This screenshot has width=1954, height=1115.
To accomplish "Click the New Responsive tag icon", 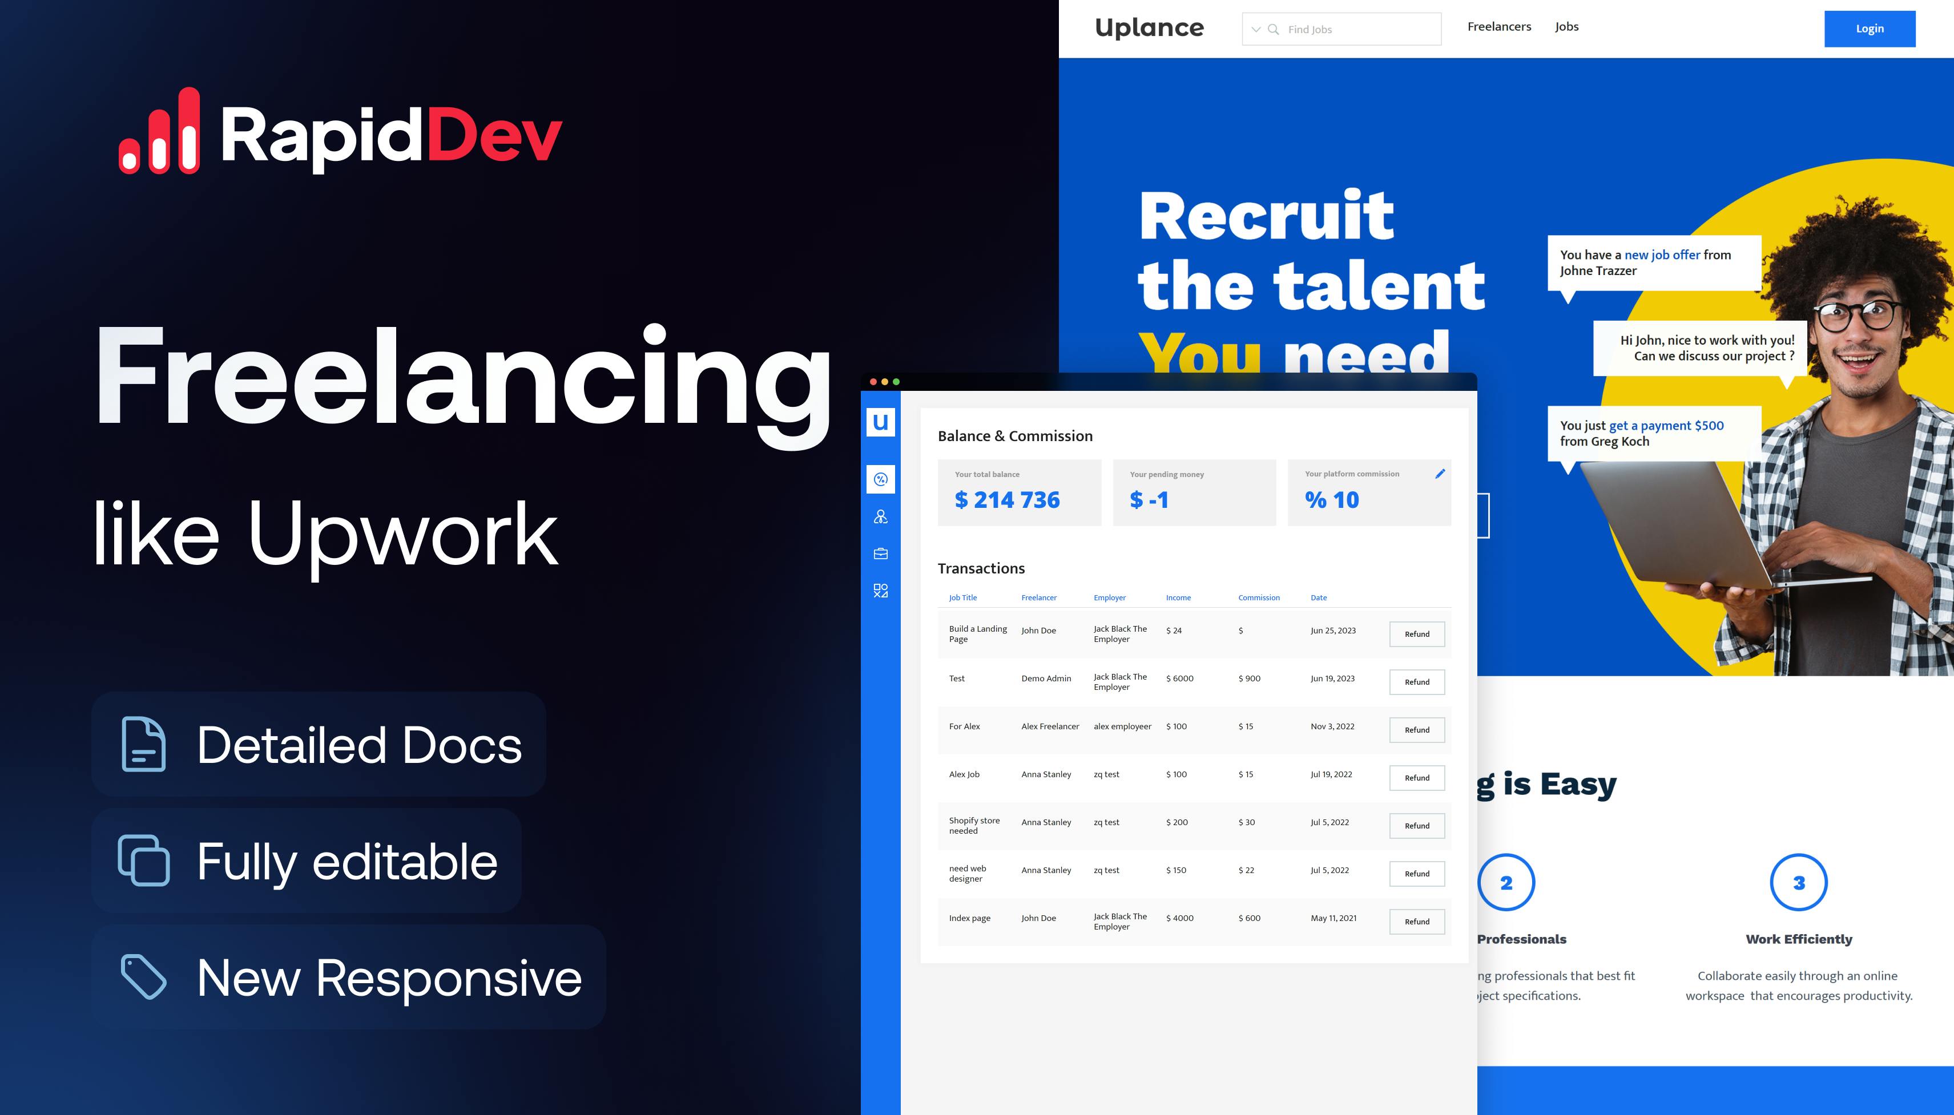I will tap(143, 976).
